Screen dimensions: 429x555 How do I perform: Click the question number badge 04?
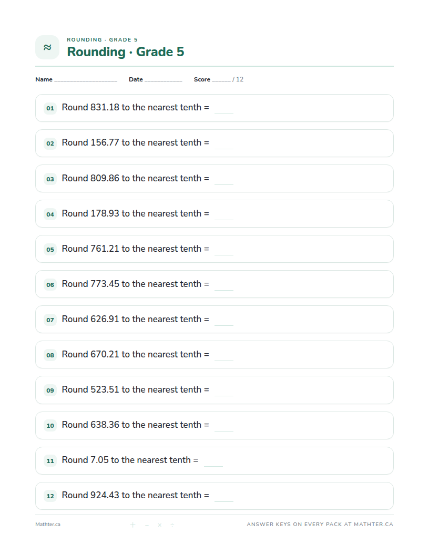point(50,214)
